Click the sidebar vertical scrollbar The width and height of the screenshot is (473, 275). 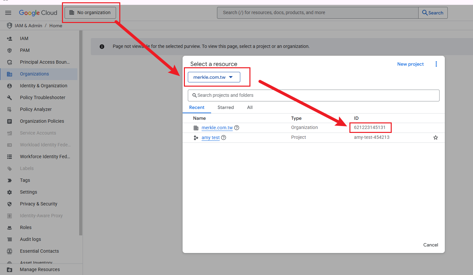(x=81, y=133)
